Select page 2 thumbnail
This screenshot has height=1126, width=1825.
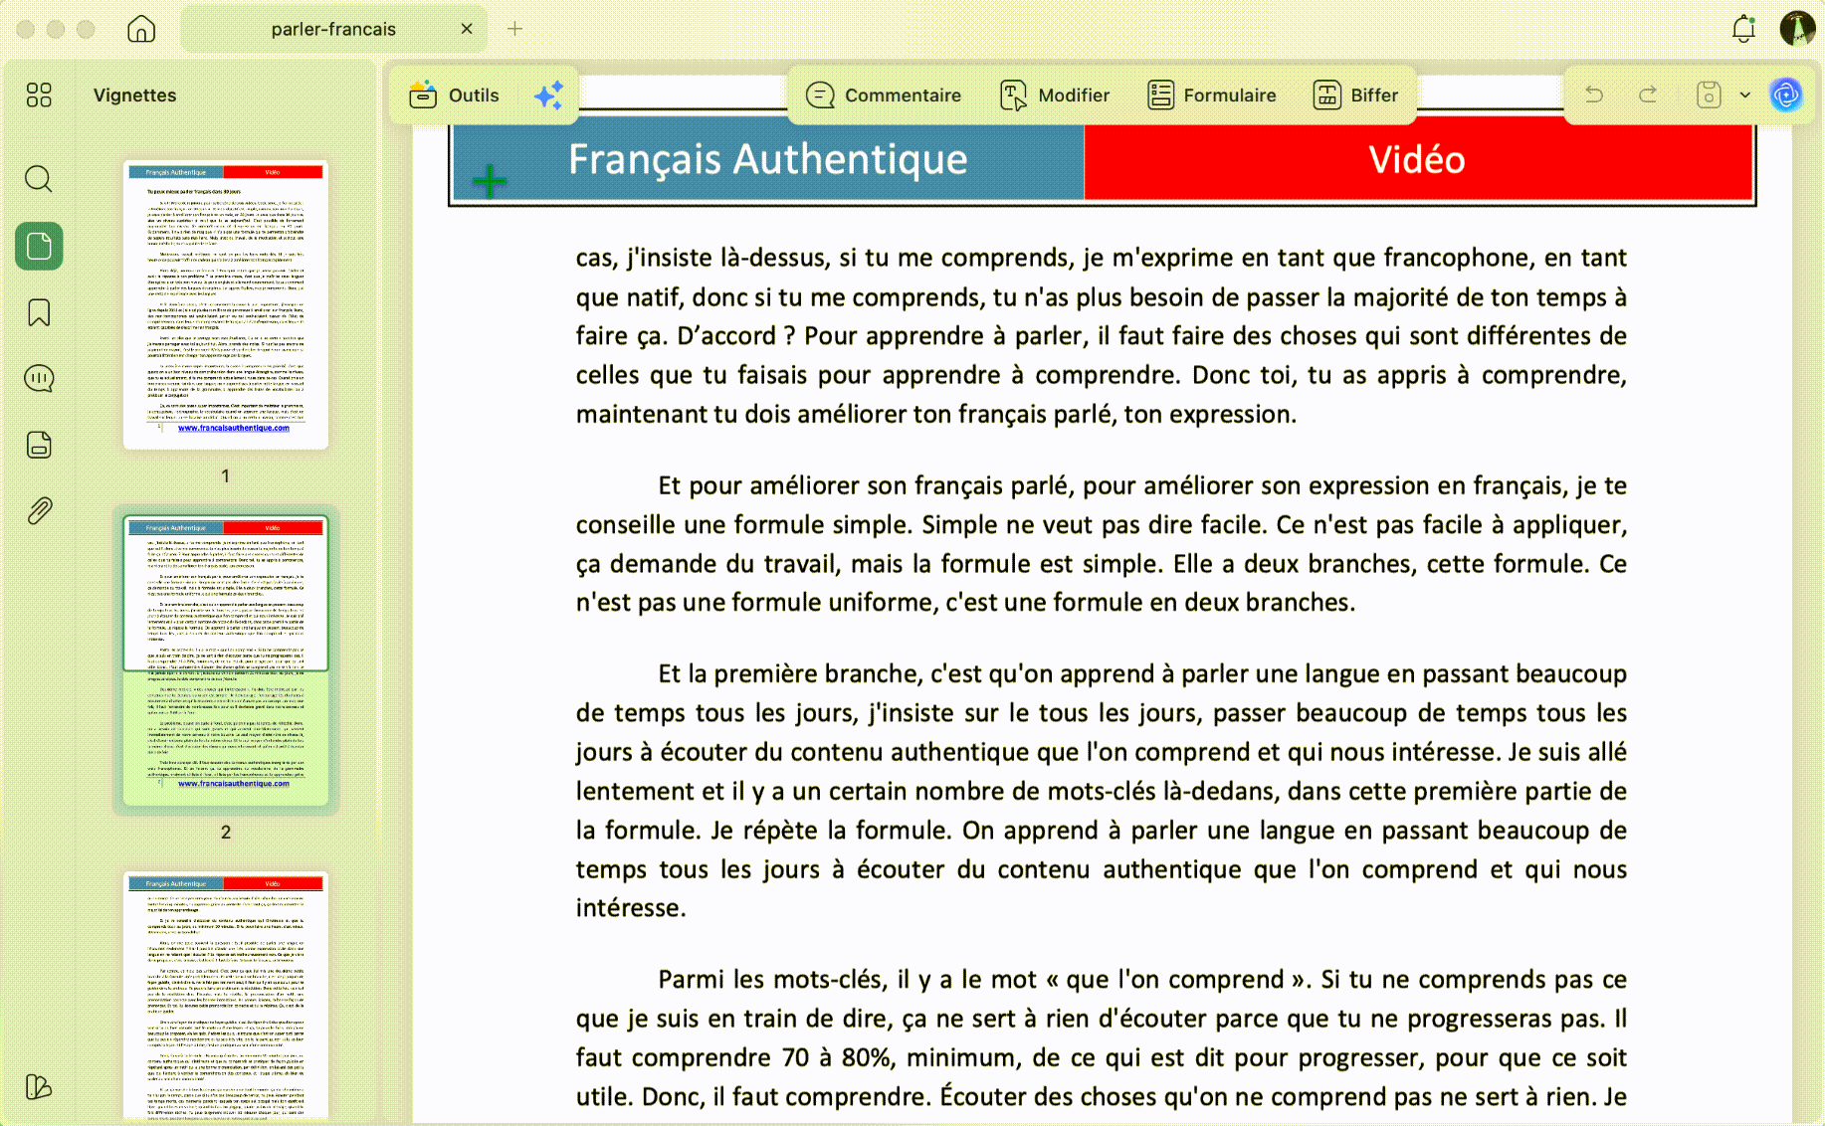pos(226,660)
